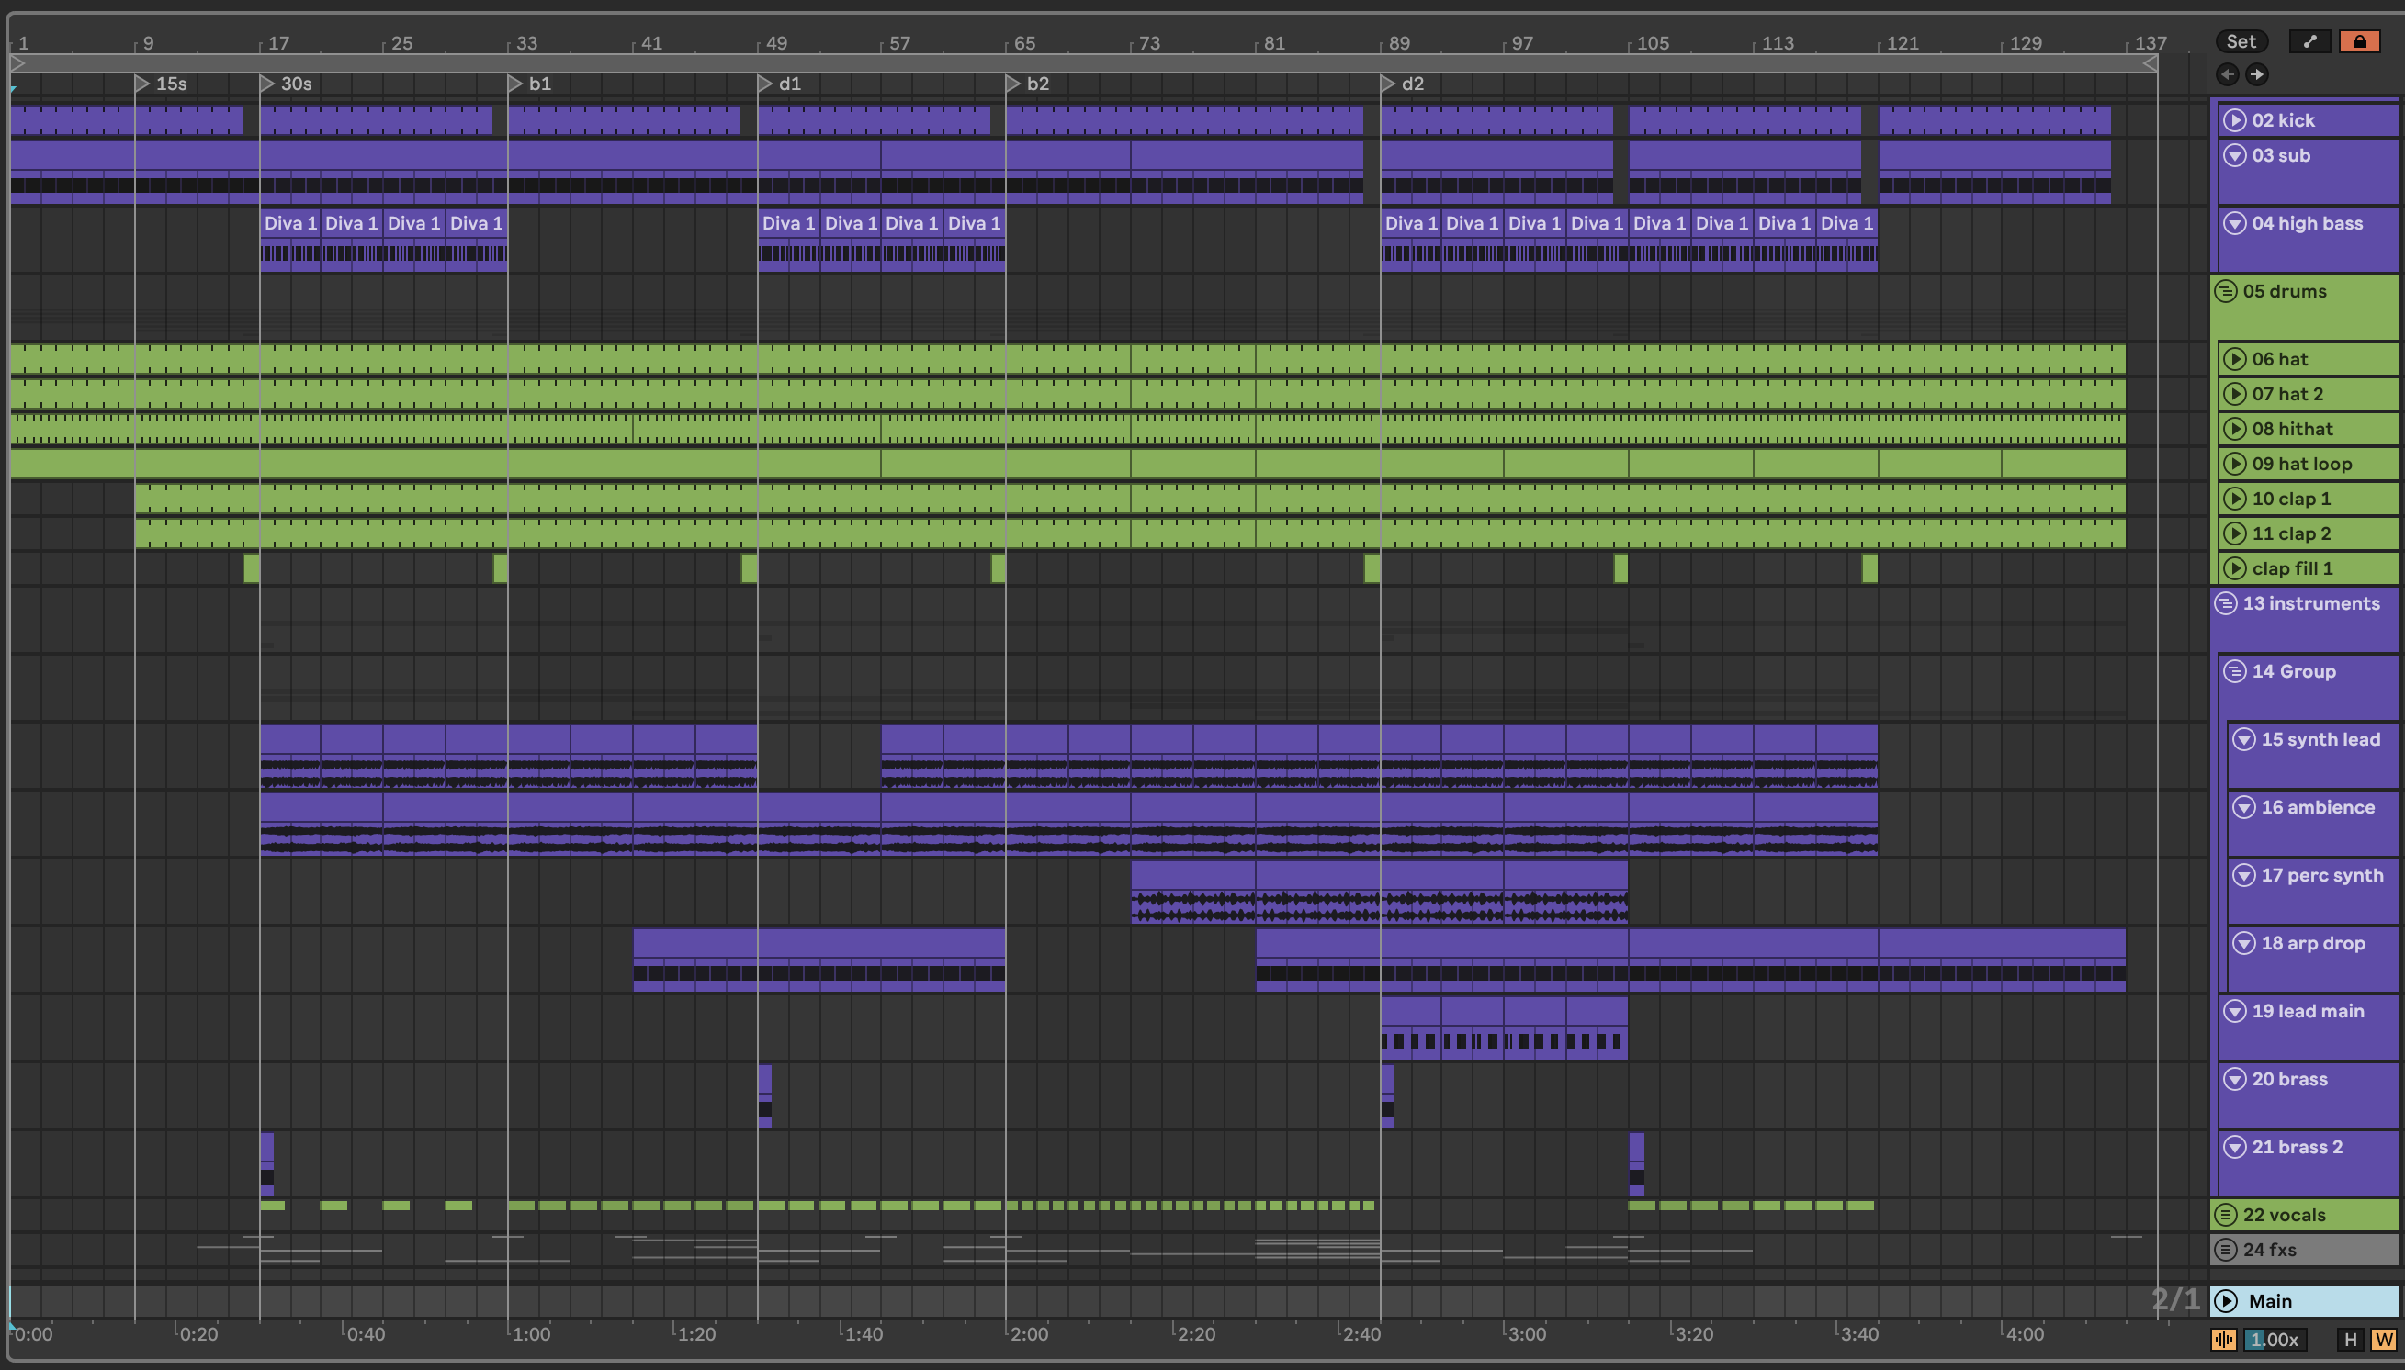
Task: Fold the 03 sub track
Action: click(x=2235, y=155)
